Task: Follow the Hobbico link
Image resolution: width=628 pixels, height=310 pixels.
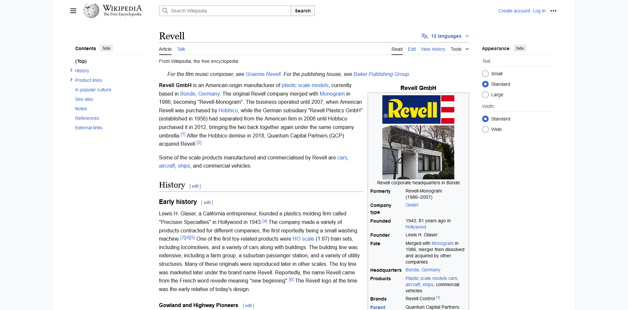Action: point(228,110)
